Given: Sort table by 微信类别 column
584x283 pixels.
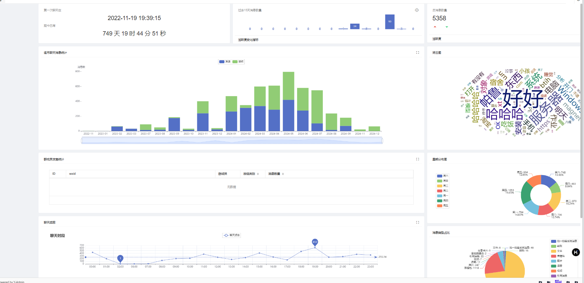Looking at the screenshot, I should click(251, 174).
